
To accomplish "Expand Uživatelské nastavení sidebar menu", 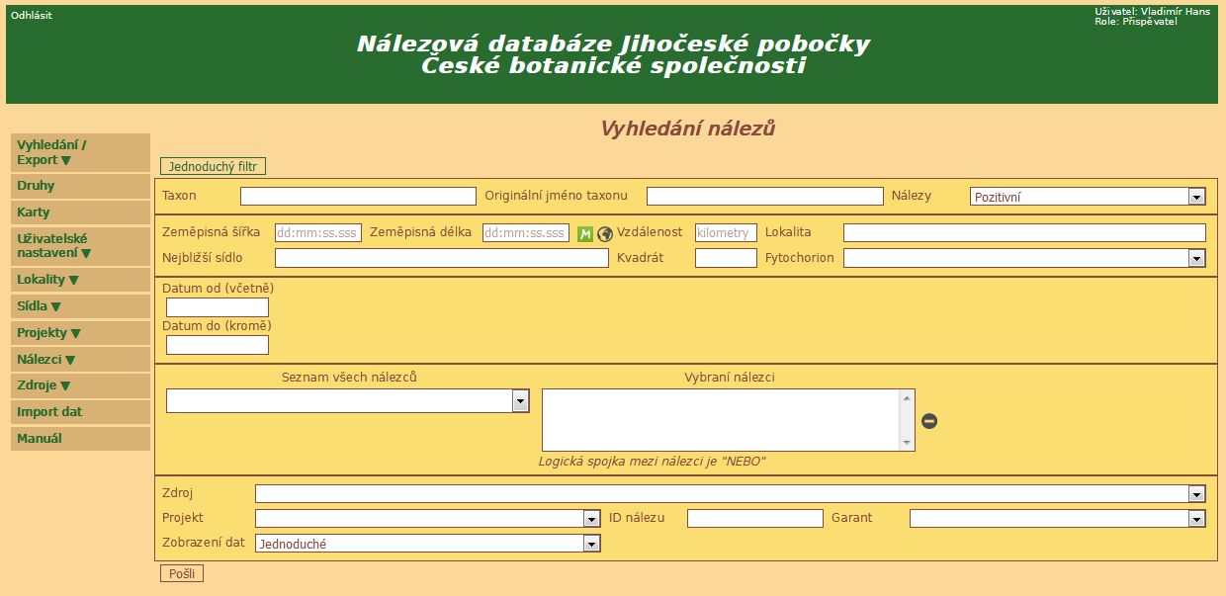I will coord(80,245).
